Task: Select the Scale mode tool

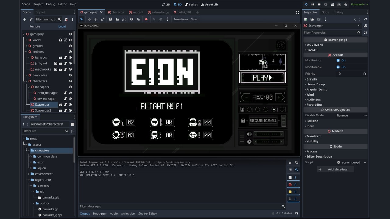Action: click(x=103, y=19)
